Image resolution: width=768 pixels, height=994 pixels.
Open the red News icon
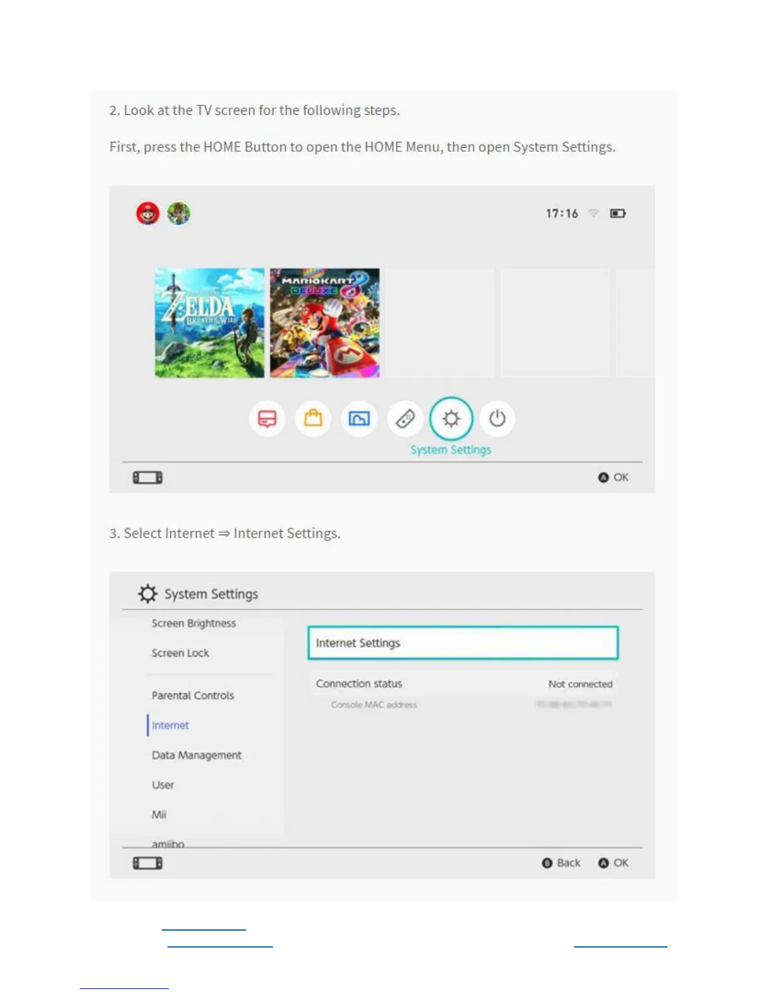point(267,419)
